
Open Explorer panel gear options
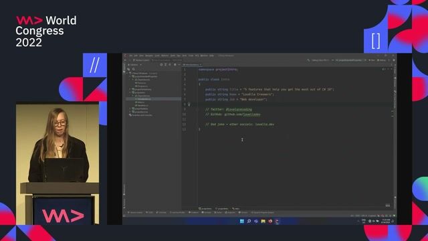(175, 65)
